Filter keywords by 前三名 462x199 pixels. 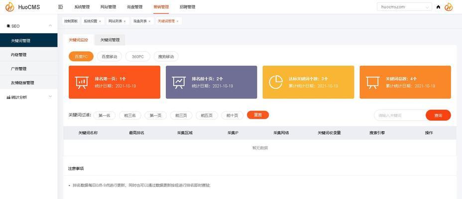click(130, 115)
